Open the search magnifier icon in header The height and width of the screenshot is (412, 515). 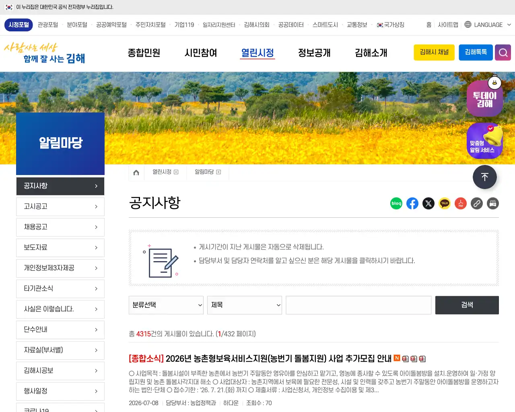pyautogui.click(x=503, y=53)
